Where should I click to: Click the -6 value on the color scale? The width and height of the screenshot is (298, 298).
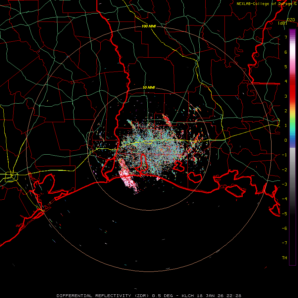click(x=284, y=228)
